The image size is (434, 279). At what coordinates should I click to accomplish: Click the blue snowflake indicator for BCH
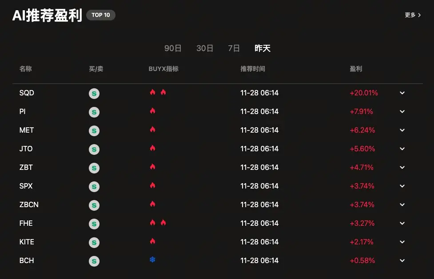[152, 259]
